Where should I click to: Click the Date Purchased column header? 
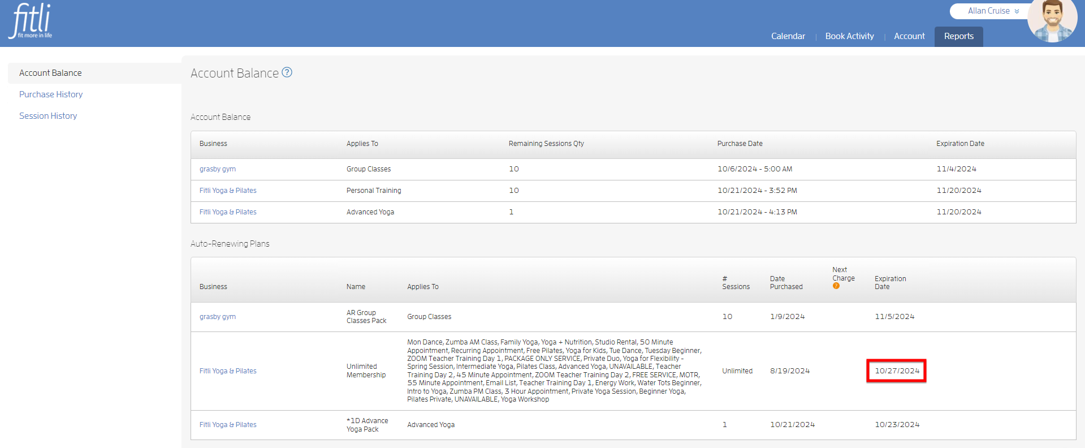pyautogui.click(x=786, y=283)
